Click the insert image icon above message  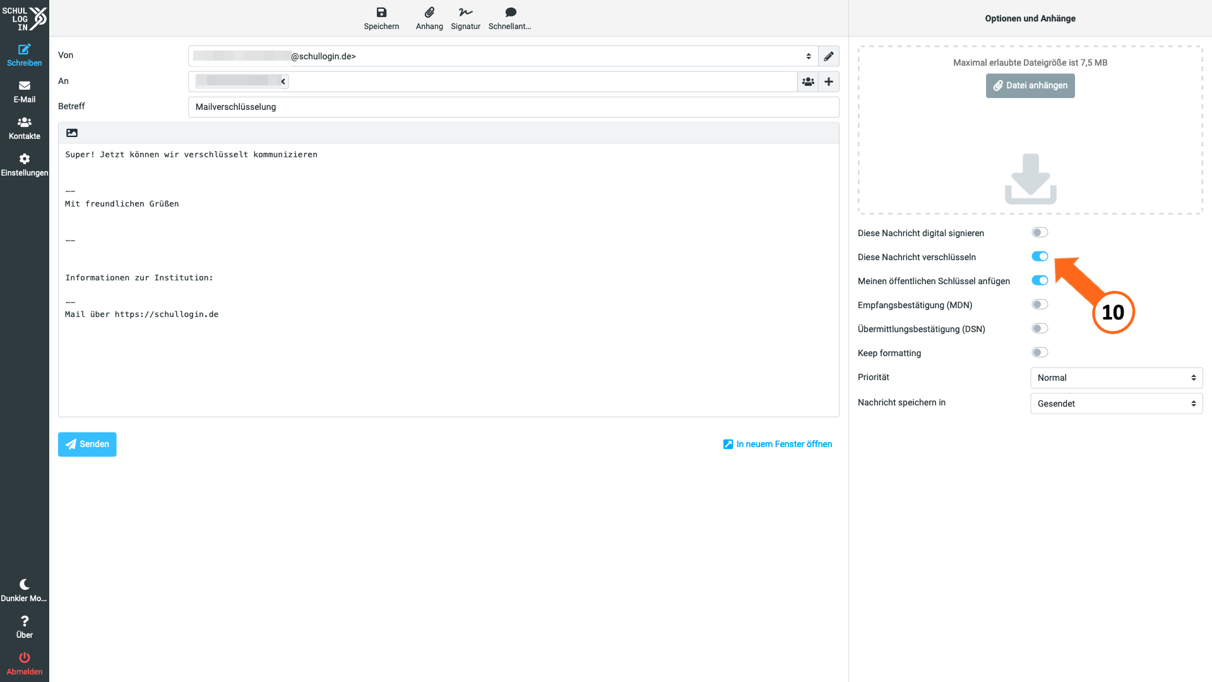pos(72,133)
